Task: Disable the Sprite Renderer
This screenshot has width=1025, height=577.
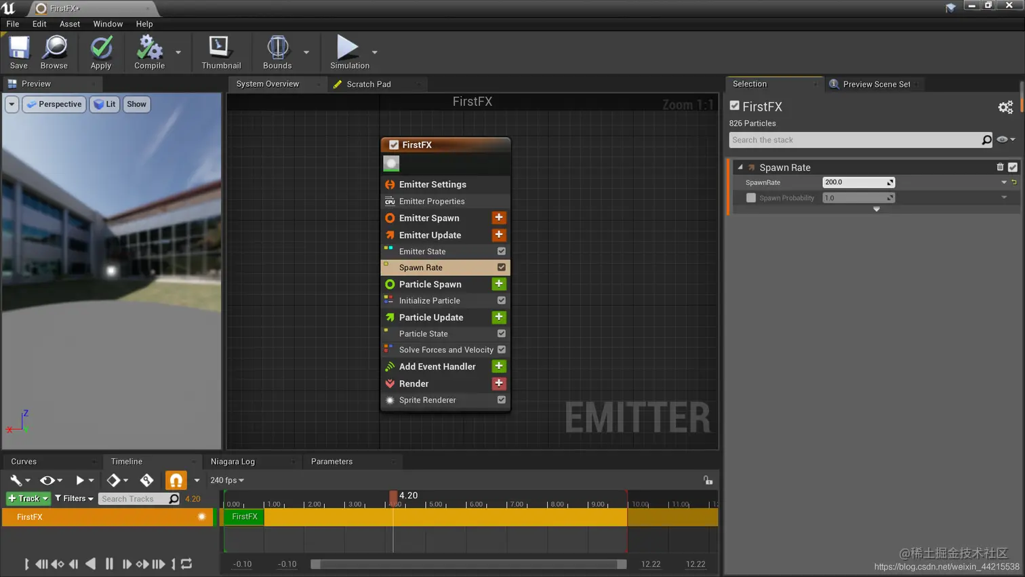Action: pos(502,400)
